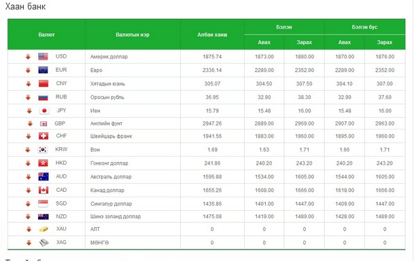Click the Валютын нэр column header
Image resolution: width=414 pixels, height=261 pixels.
[x=133, y=35]
